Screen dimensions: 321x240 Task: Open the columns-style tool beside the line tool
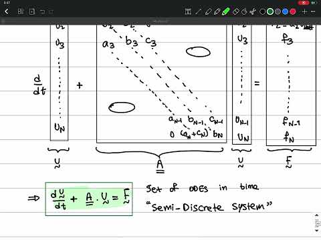click(188, 11)
